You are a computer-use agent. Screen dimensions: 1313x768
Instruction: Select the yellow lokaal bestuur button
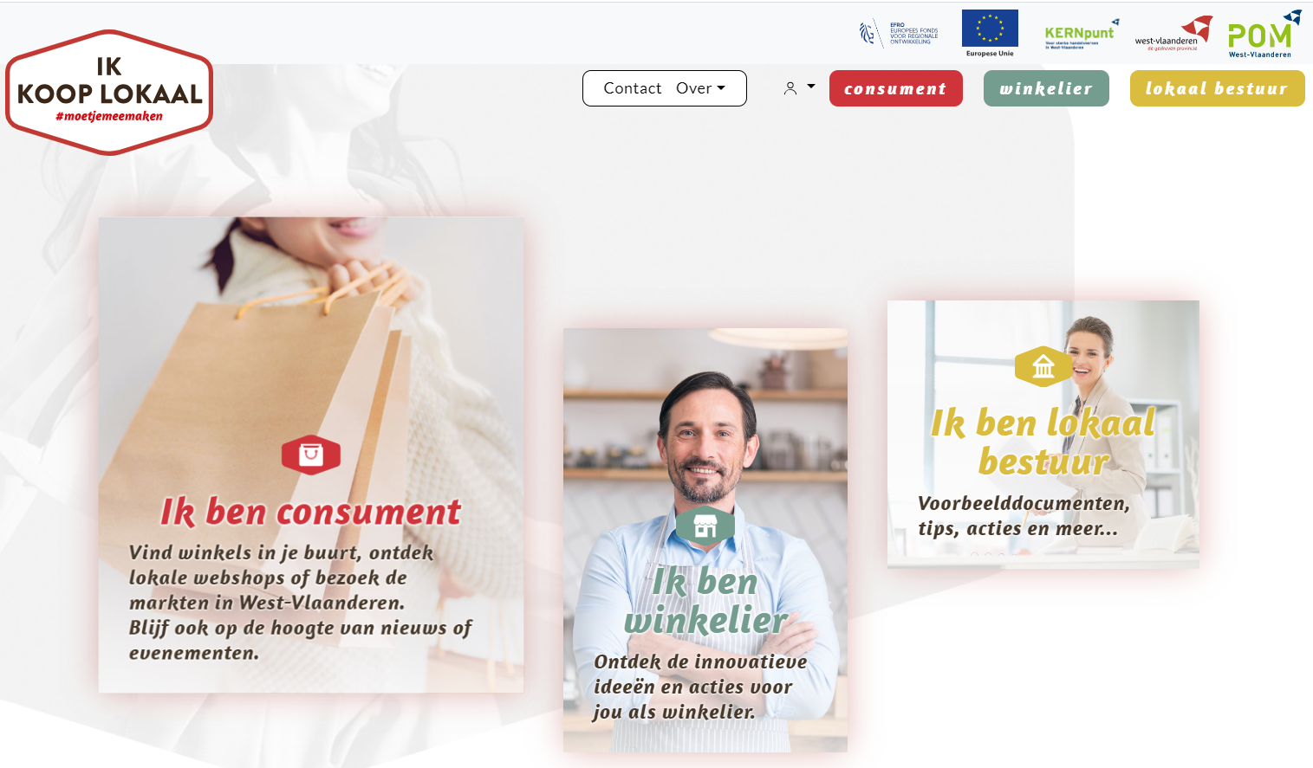tap(1217, 88)
